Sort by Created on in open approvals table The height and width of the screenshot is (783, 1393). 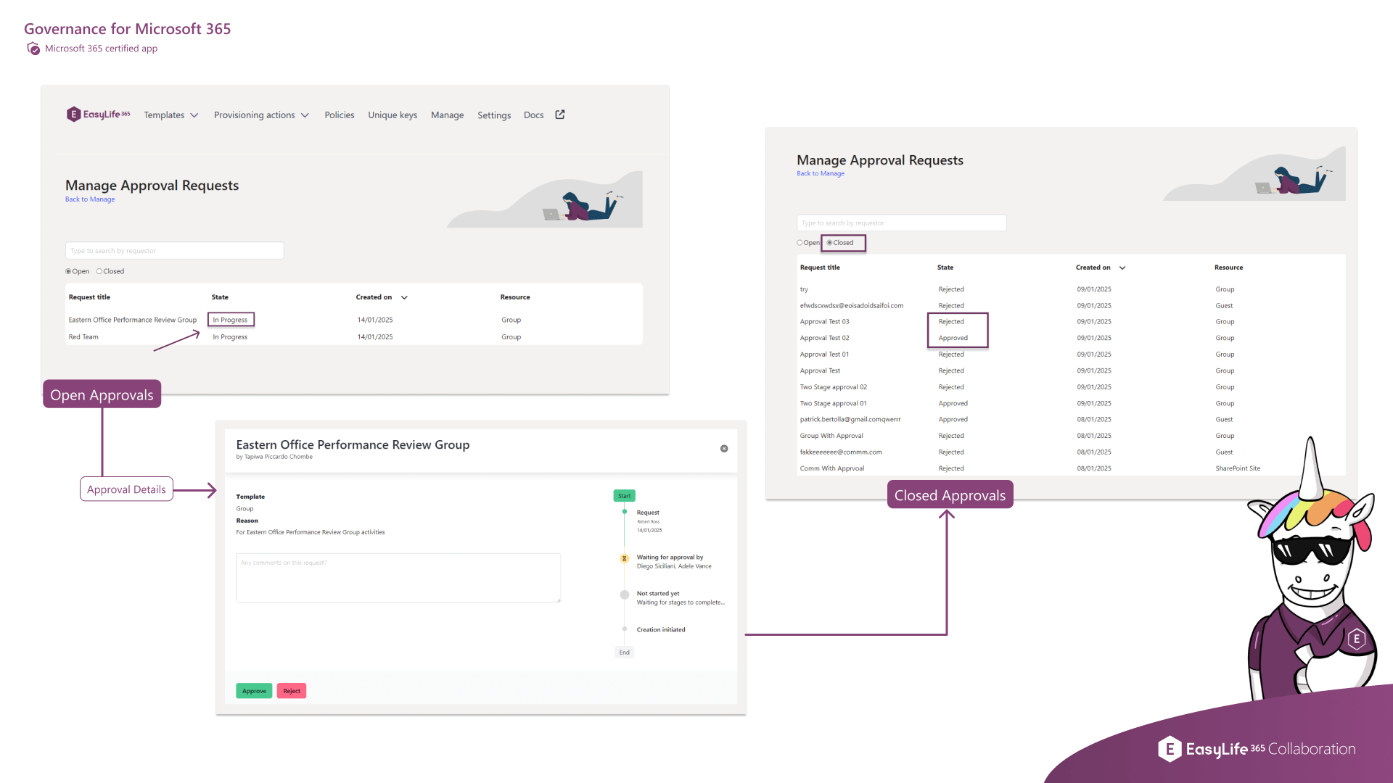pos(382,297)
